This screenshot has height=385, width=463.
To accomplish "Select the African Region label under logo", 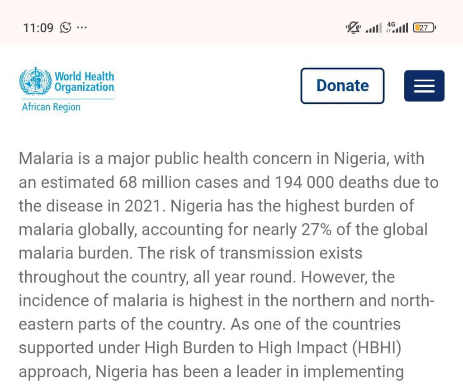I will coord(51,107).
